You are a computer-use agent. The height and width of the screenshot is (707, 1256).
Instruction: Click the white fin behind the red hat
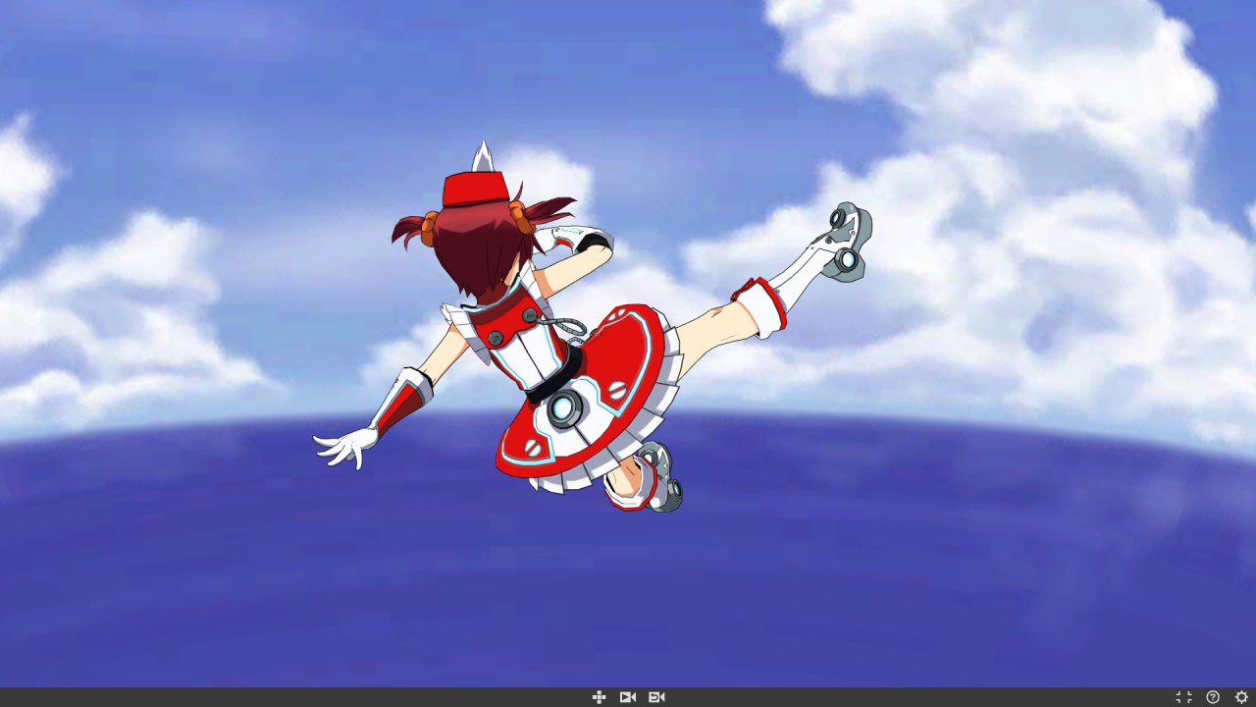(482, 156)
